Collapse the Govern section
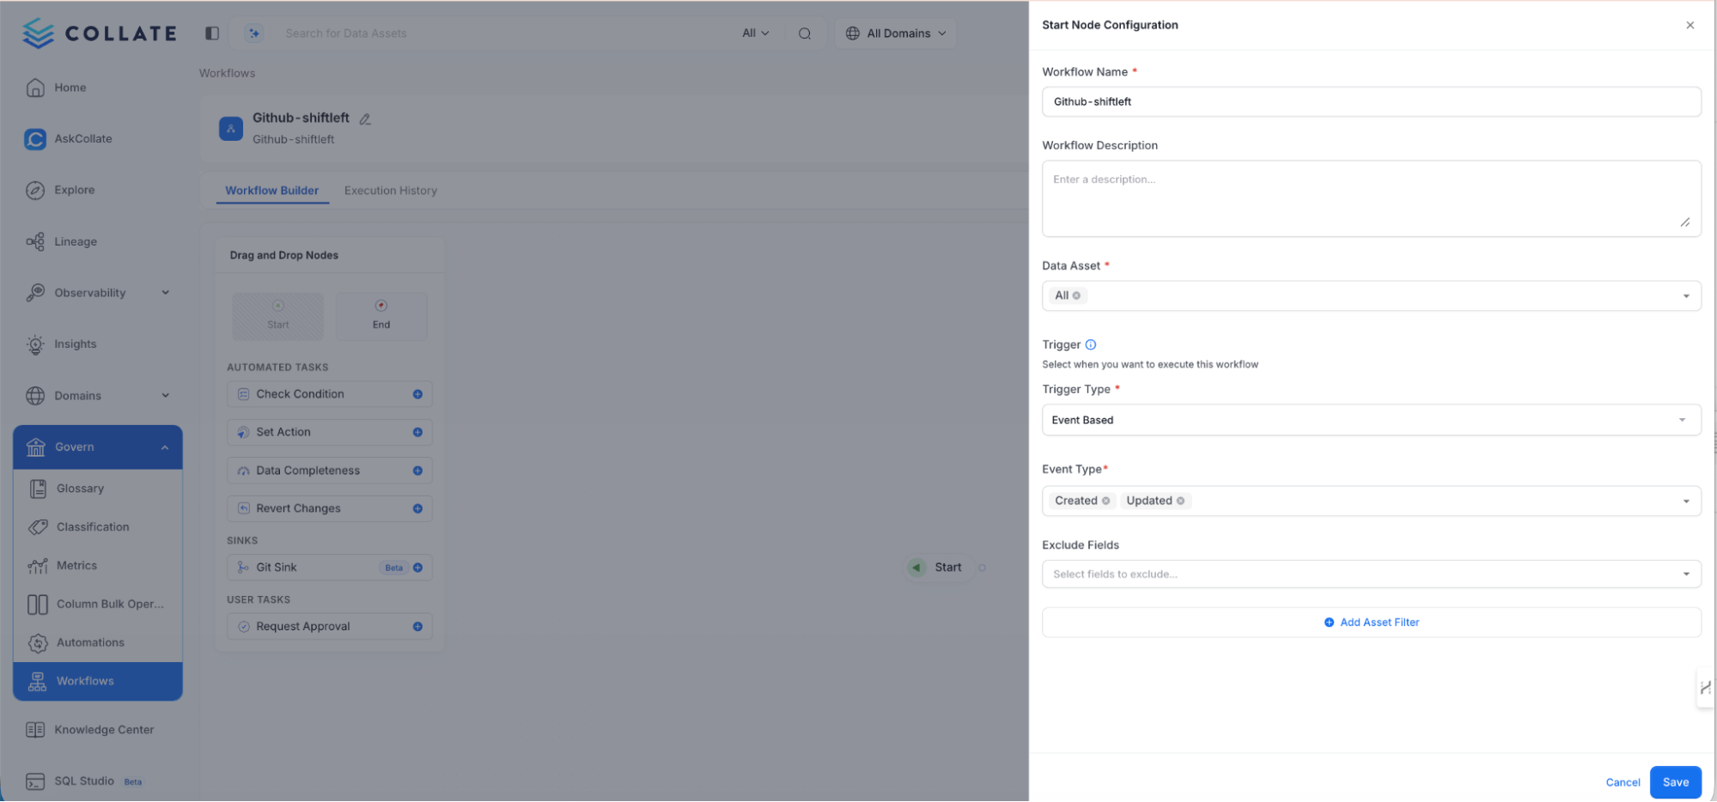Screen dimensions: 1717x802 pos(165,447)
